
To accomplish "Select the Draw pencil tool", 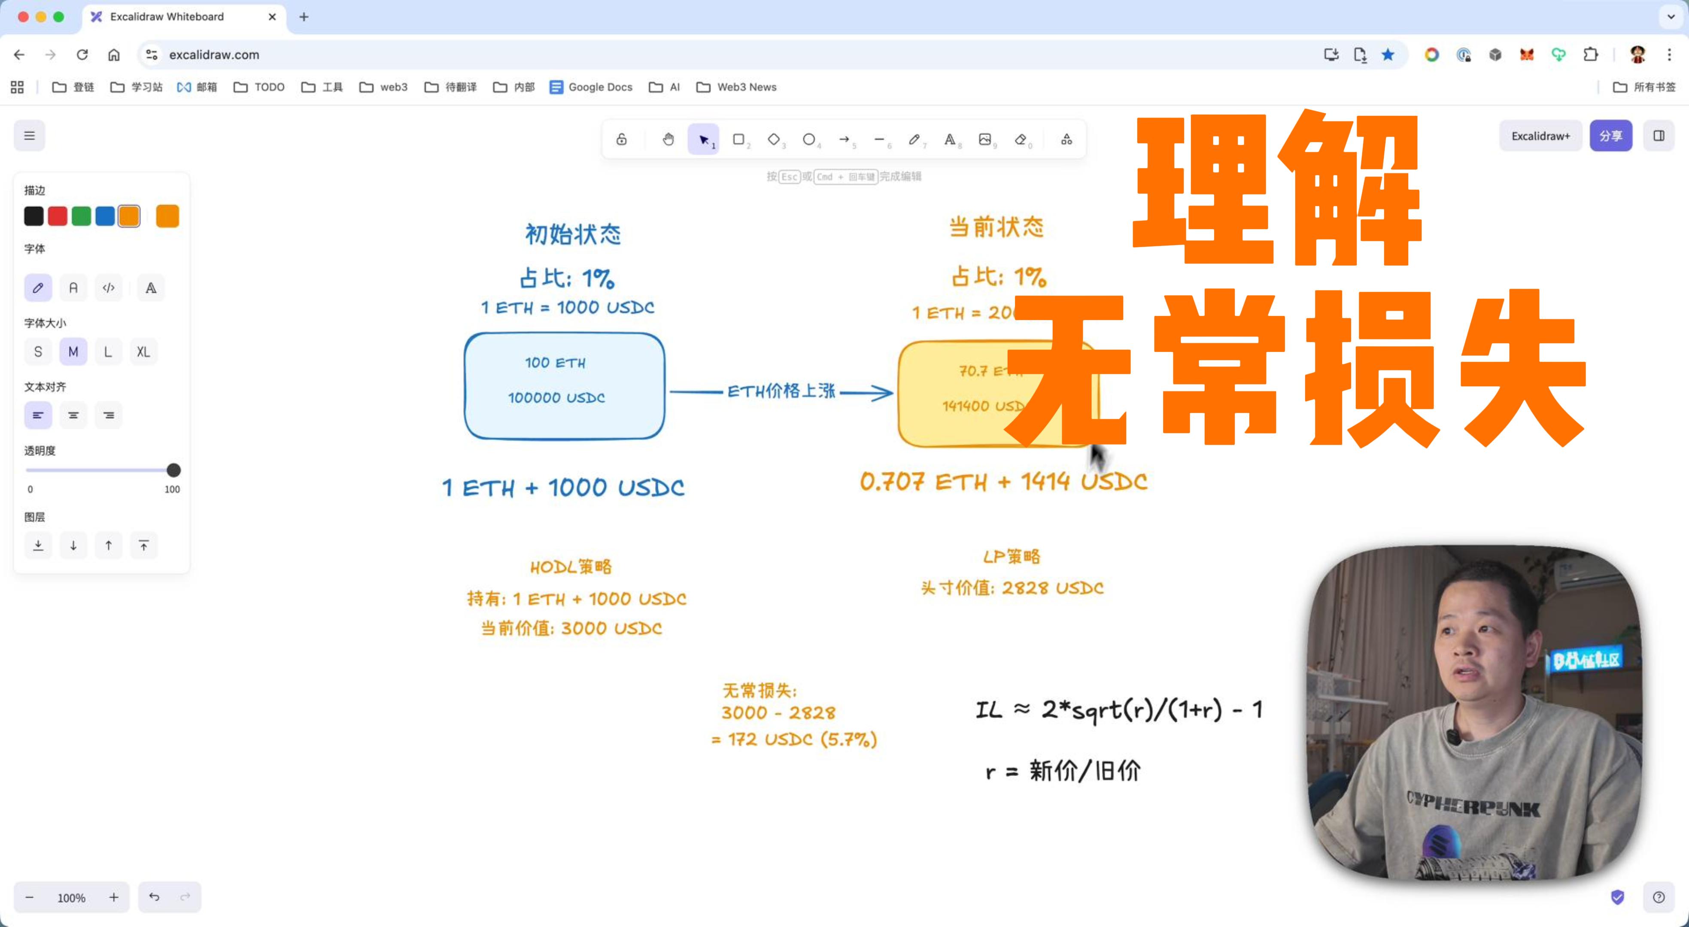I will coord(914,139).
